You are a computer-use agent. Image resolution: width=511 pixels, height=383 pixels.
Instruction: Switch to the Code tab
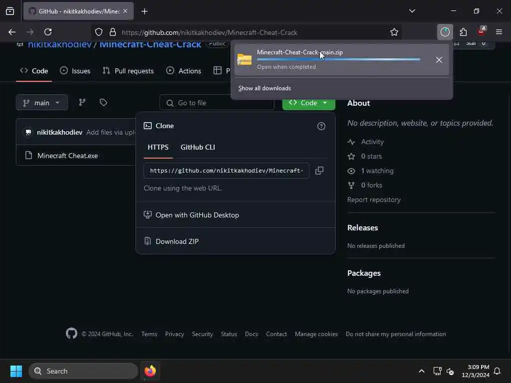pos(34,71)
